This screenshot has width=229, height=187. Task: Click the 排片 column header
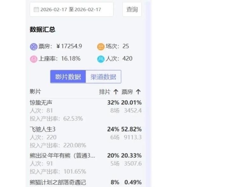point(105,92)
